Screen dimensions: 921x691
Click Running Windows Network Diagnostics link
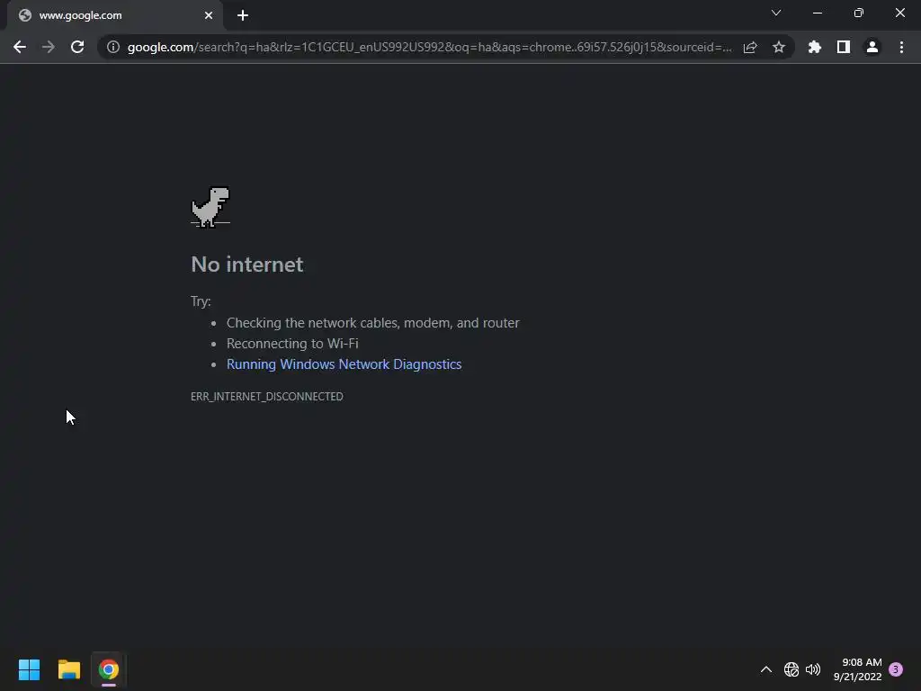pyautogui.click(x=344, y=364)
